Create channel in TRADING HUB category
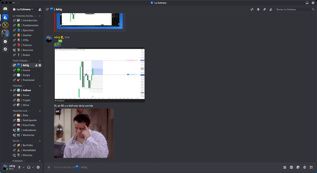Screen dimensions: 317x173 coord(40,111)
